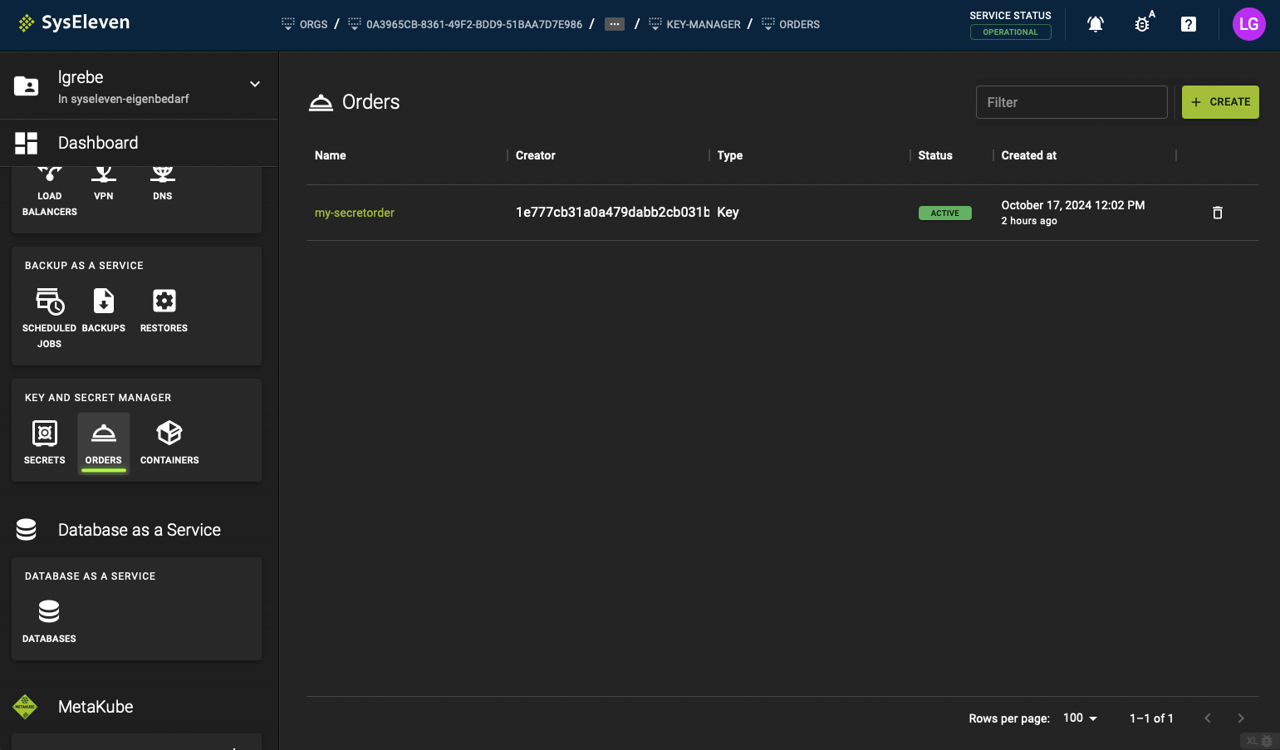This screenshot has width=1280, height=750.
Task: Open the help question mark icon
Action: tap(1189, 24)
